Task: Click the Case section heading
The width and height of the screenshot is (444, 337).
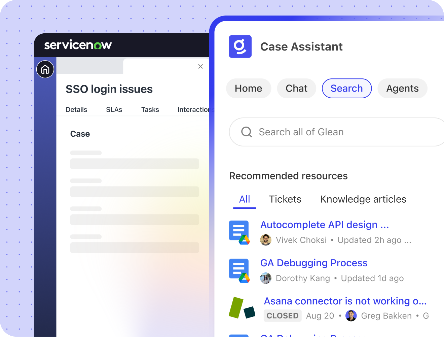Action: tap(80, 134)
